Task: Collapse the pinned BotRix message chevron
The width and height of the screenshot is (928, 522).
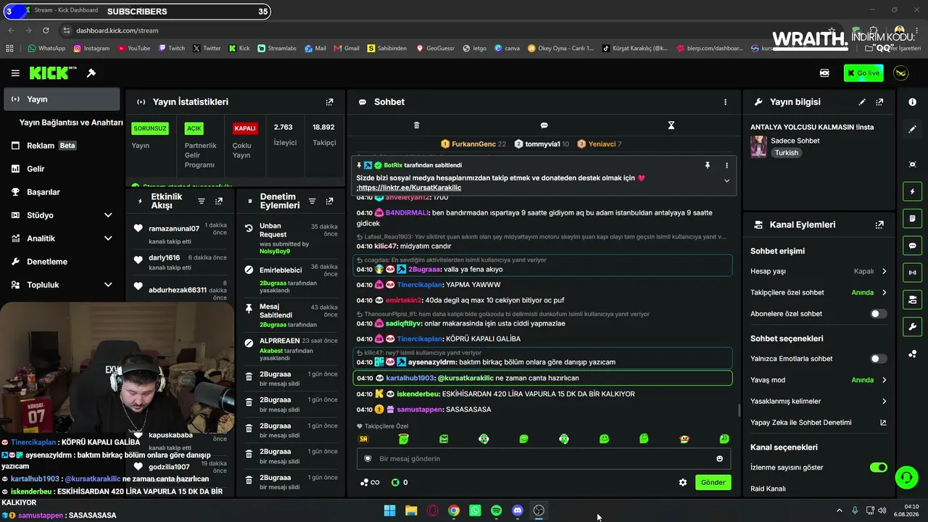Action: tap(726, 181)
